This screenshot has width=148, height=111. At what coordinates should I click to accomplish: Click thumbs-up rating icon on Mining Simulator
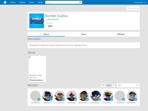[30, 80]
